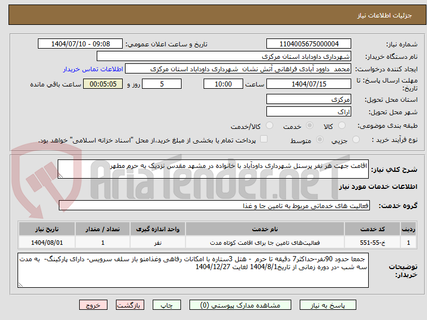Screen dimensions: 427x320
Task: Click the deadline date field 1404/07/15
Action: [x=309, y=84]
